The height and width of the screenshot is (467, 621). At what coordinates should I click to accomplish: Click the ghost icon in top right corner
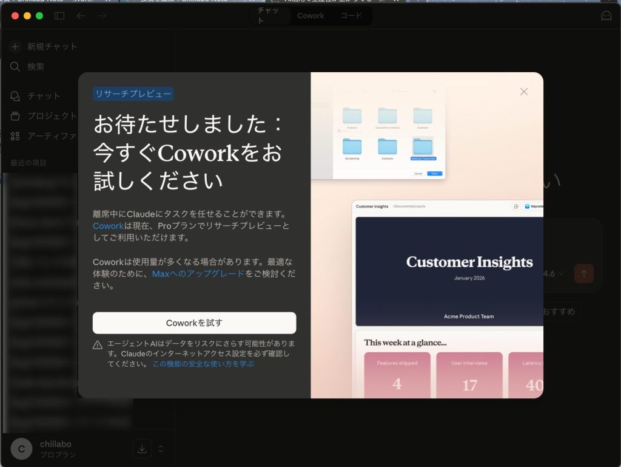pos(606,16)
